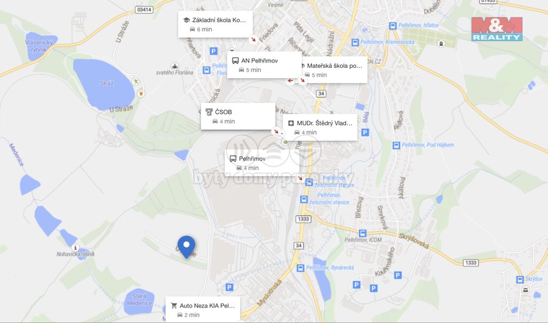Open MUDr. Štědrý Vlad… doctor card
Screen dimensions: 548x323
pyautogui.click(x=320, y=127)
